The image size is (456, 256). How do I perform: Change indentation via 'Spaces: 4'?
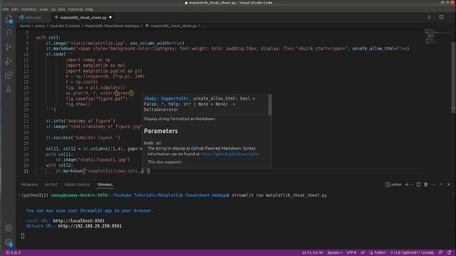335,252
